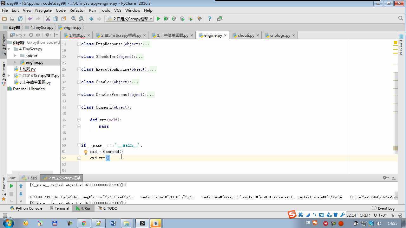Open the Refactor menu
This screenshot has height=228, width=406.
tap(77, 10)
